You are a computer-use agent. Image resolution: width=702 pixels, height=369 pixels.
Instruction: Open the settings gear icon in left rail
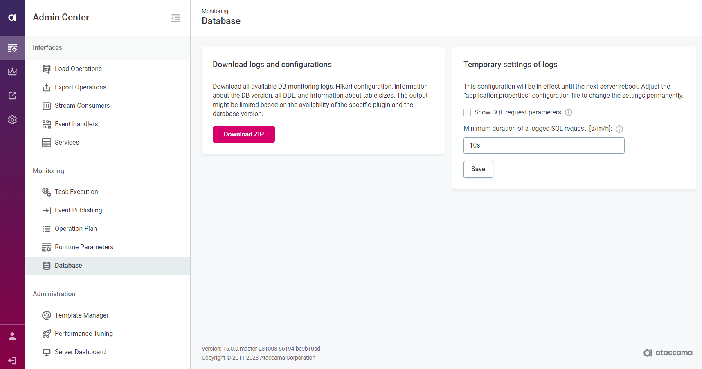(x=12, y=120)
